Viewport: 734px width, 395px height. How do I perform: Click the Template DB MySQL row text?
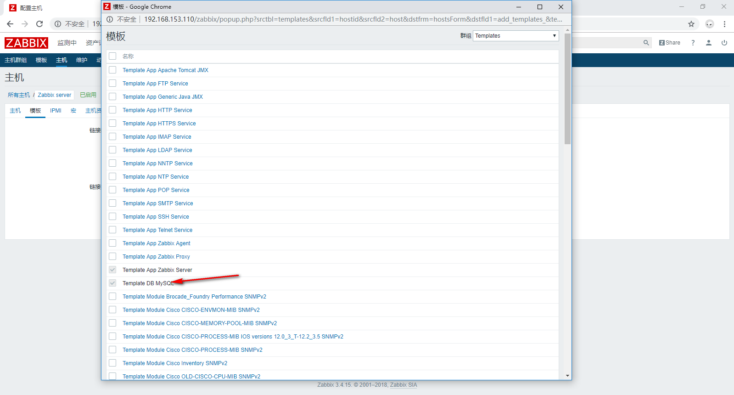click(148, 283)
